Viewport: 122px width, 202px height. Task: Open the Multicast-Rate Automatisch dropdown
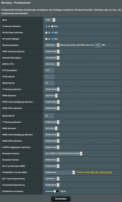point(52,58)
